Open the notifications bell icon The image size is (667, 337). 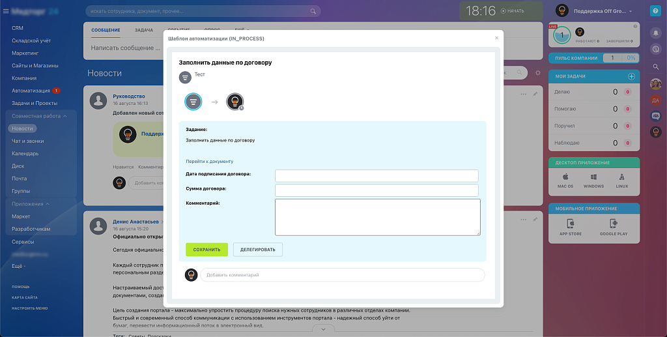656,33
